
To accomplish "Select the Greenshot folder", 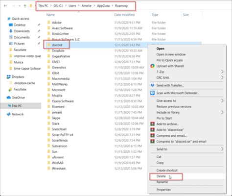I will [x=59, y=68].
